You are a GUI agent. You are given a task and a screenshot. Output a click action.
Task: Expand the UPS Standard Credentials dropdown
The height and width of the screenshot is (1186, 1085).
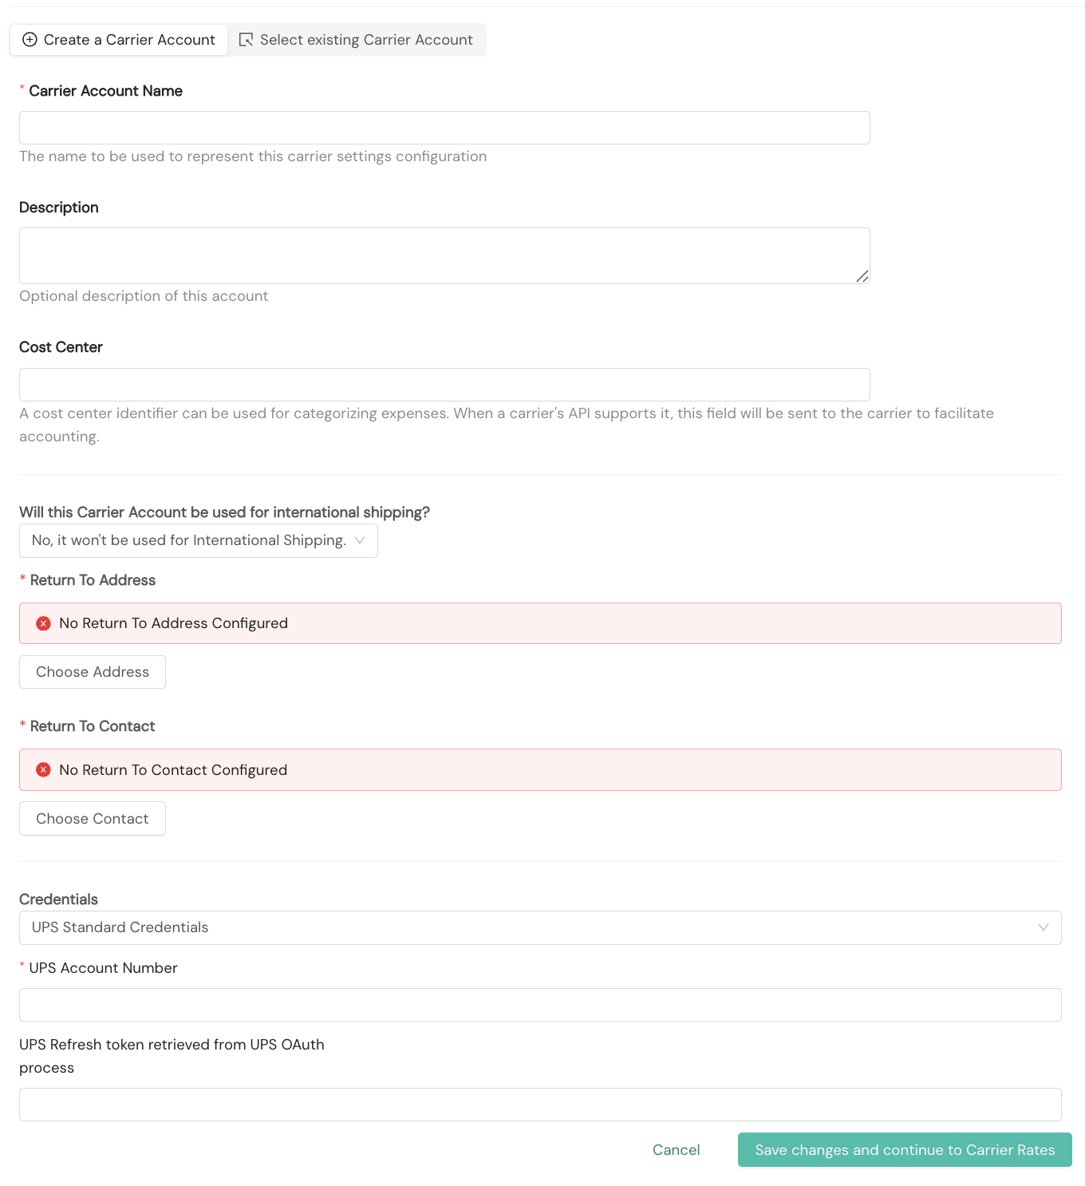540,927
